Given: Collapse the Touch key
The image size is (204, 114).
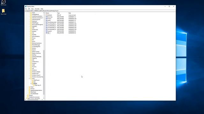Looking at the screenshot, I should [x=31, y=84].
